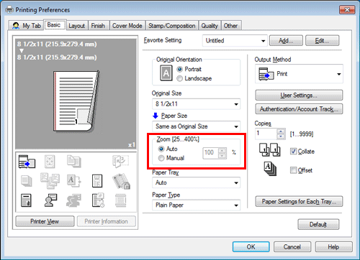
Task: Open the Quality tab
Action: coord(210,26)
